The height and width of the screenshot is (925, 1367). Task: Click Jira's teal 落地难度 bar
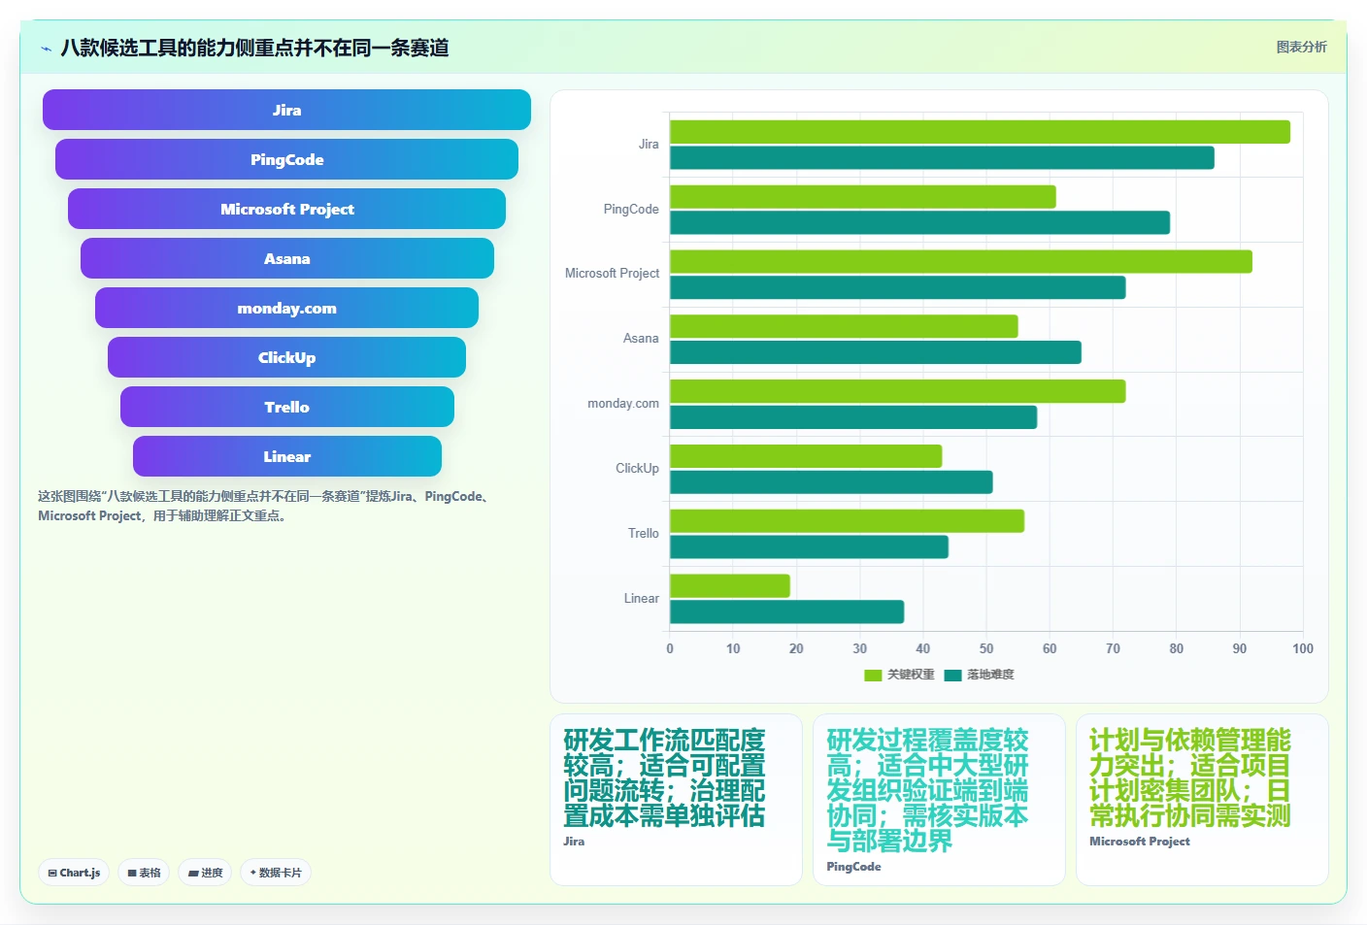pyautogui.click(x=942, y=157)
